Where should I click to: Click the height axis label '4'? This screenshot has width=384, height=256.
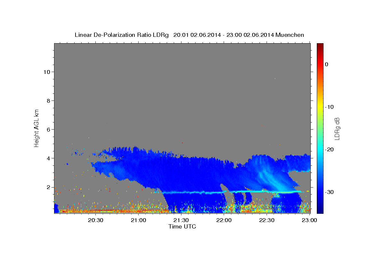[x=48, y=158]
